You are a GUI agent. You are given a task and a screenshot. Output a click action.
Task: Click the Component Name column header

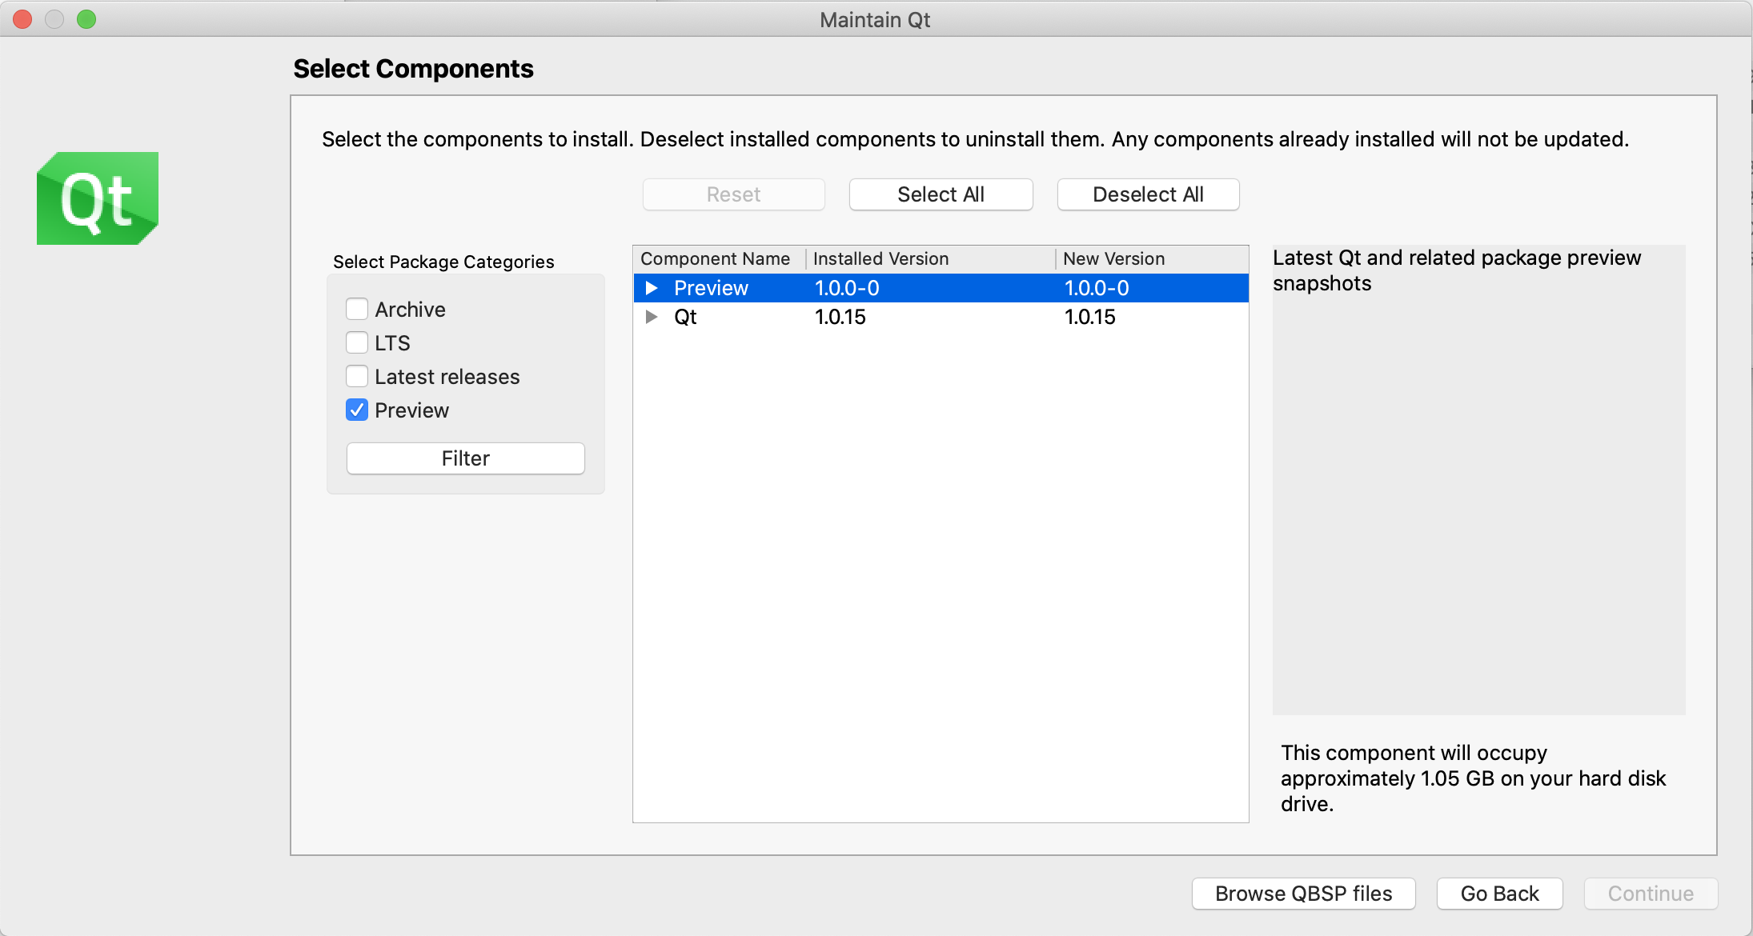pos(716,258)
